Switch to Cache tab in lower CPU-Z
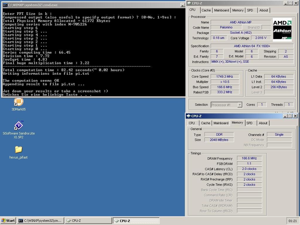The image size is (300, 225). pyautogui.click(x=205, y=123)
